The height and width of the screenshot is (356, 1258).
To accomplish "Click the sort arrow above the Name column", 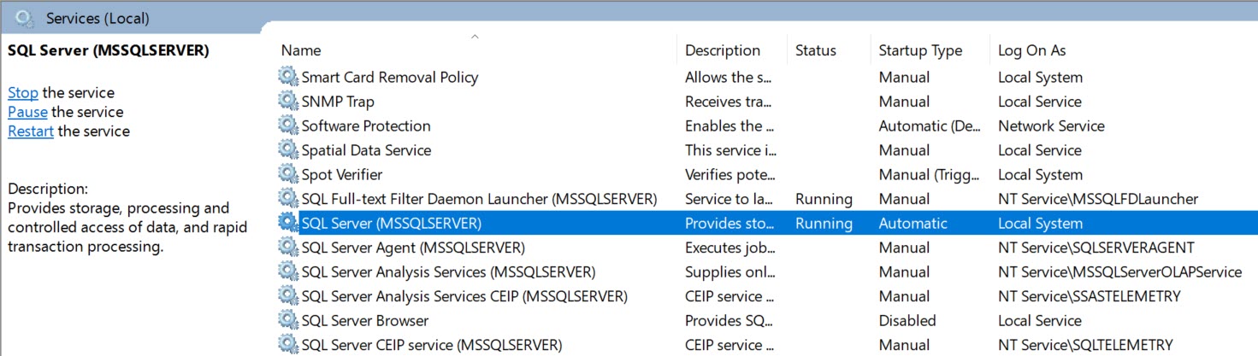I will coord(475,37).
